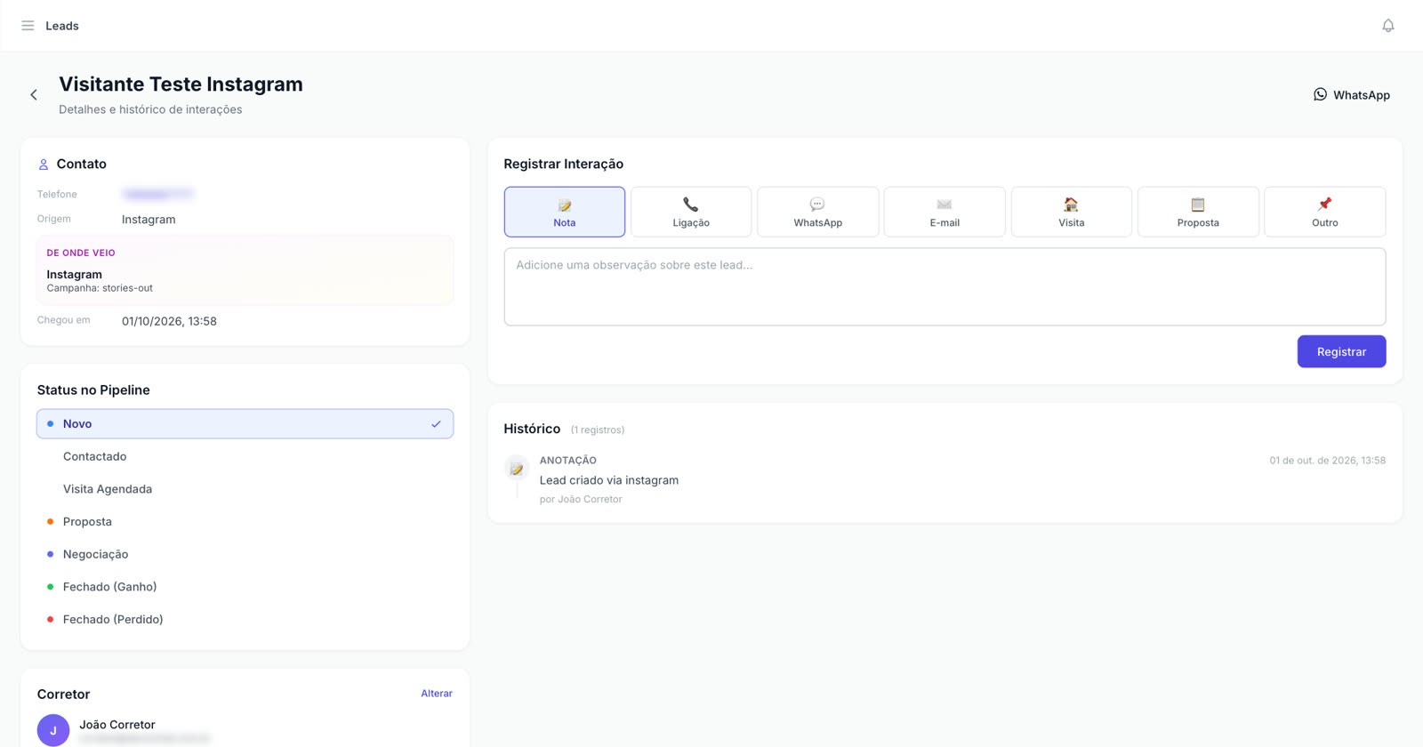
Task: Click the arrival date '01/10/2026, 13:58'
Action: coord(169,321)
